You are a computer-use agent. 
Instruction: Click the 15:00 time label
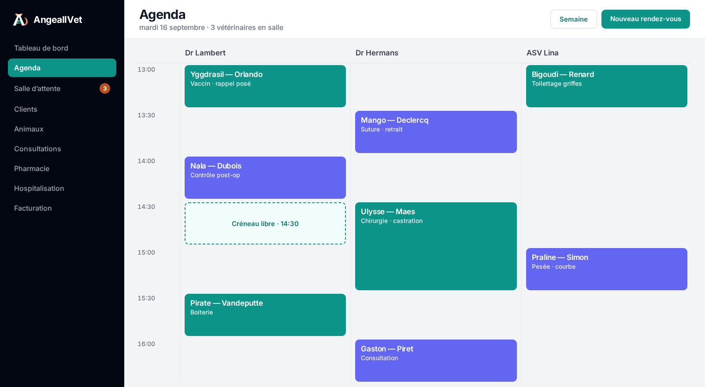pos(146,252)
